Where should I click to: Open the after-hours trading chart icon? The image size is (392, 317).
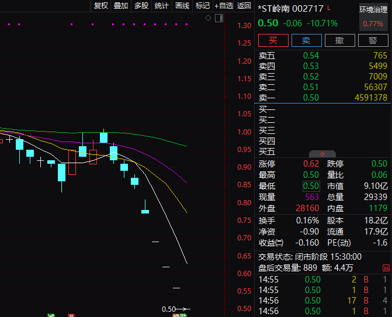click(386, 268)
